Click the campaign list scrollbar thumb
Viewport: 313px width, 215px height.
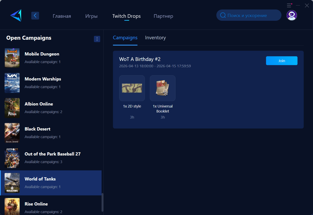[x=102, y=202]
